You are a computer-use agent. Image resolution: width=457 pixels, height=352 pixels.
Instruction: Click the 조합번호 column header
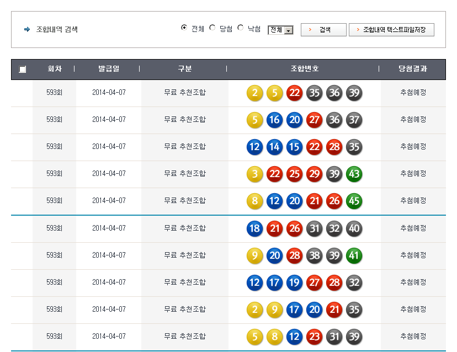[x=304, y=69]
